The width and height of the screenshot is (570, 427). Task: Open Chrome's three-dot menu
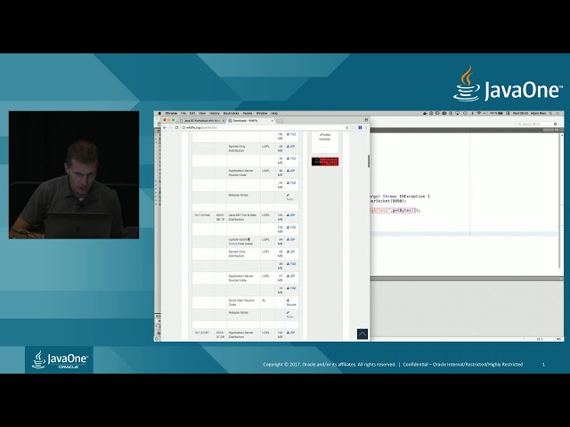(x=366, y=127)
